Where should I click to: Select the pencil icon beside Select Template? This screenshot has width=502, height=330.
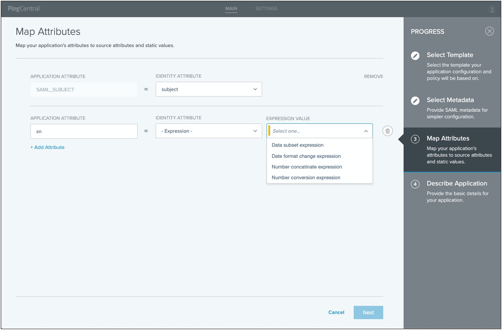415,55
